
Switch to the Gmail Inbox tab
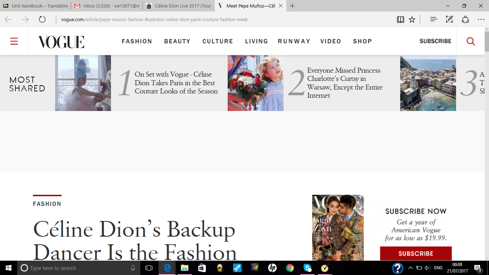click(x=106, y=6)
